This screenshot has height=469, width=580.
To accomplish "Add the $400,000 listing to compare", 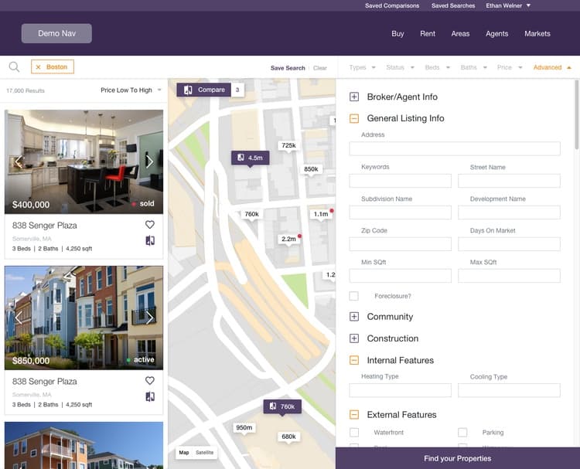I will point(150,240).
